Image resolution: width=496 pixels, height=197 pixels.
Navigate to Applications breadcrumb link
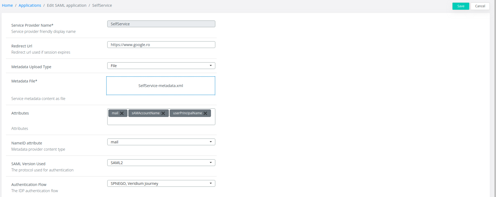[x=30, y=5]
